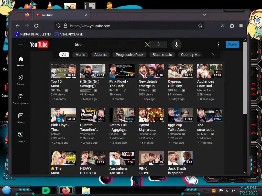
Task: Open Quentin Tarantino video thumbnail
Action: click(x=93, y=115)
